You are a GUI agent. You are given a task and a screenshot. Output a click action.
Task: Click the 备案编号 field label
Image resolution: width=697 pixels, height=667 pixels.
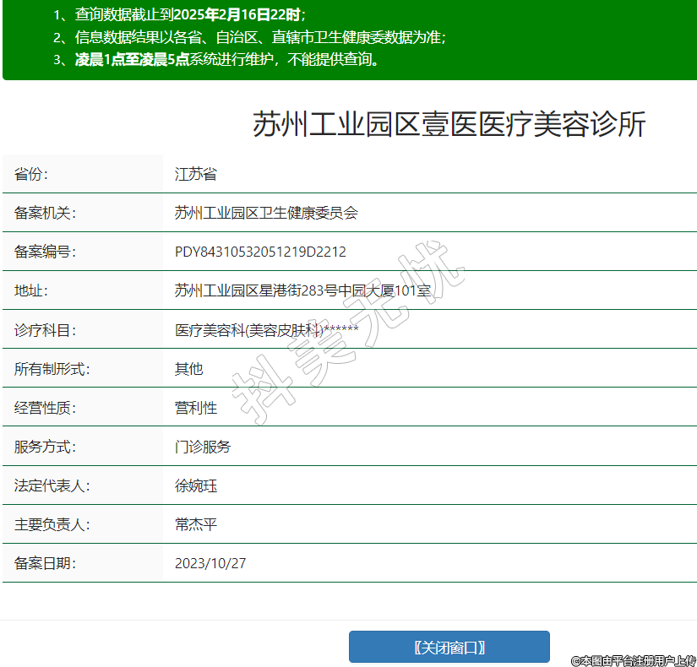(45, 252)
